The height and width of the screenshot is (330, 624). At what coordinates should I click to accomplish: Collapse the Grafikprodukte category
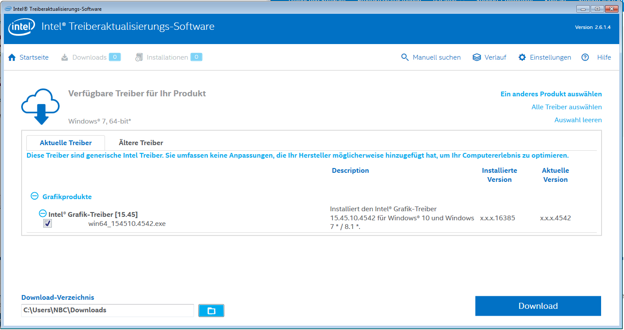coord(35,196)
